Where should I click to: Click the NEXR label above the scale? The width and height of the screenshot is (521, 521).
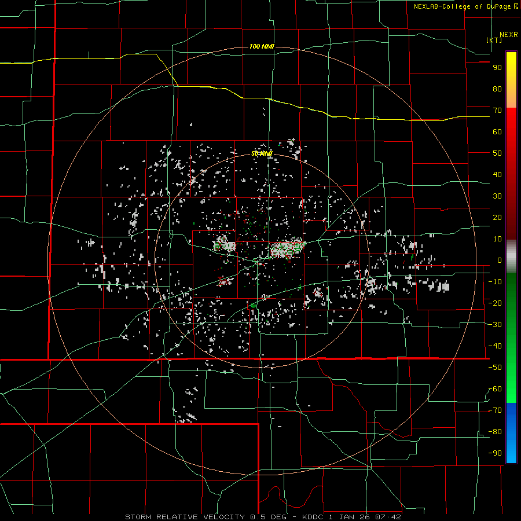coord(508,35)
